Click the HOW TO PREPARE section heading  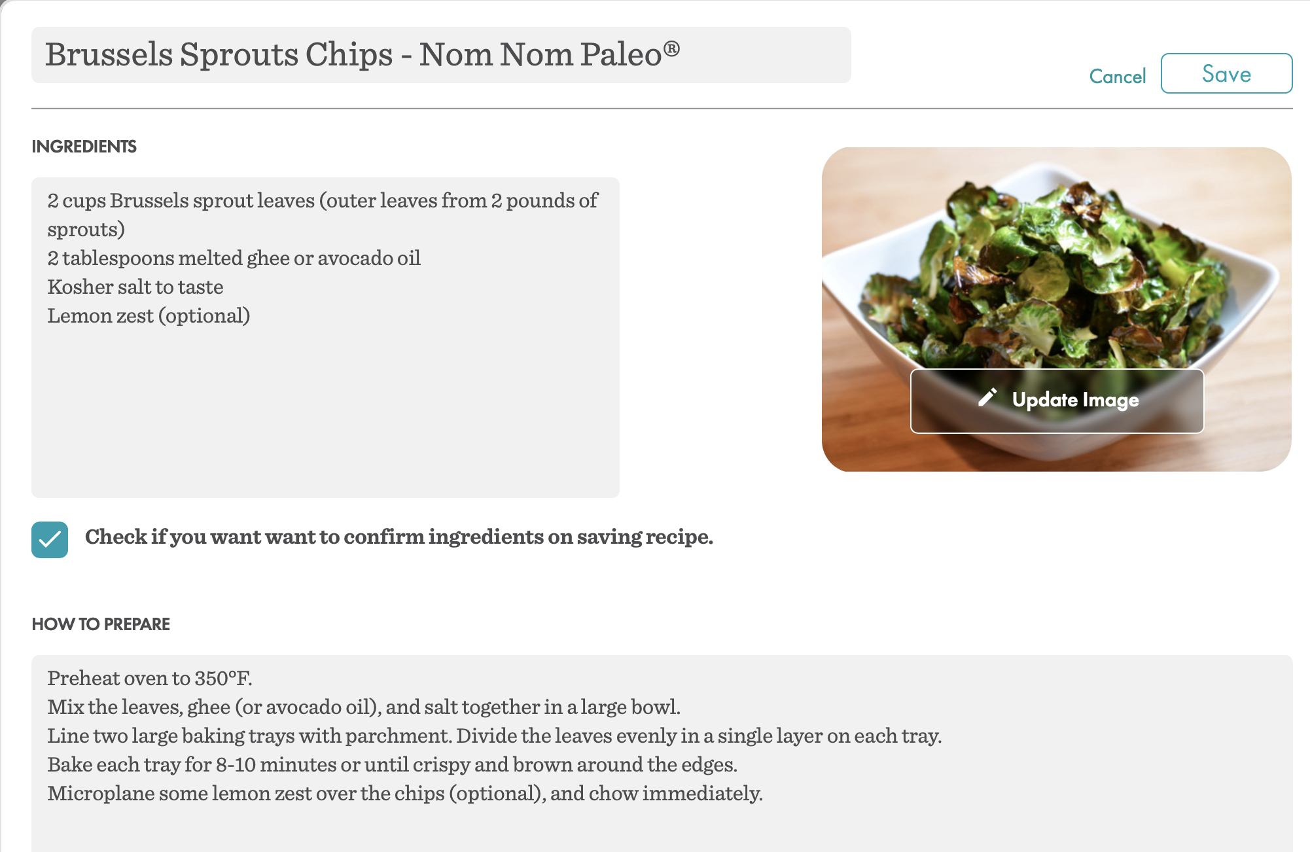click(101, 624)
